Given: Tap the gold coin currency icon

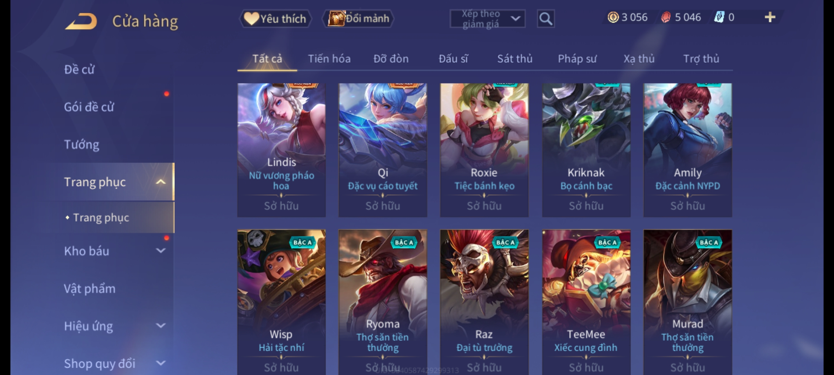Looking at the screenshot, I should pyautogui.click(x=613, y=17).
